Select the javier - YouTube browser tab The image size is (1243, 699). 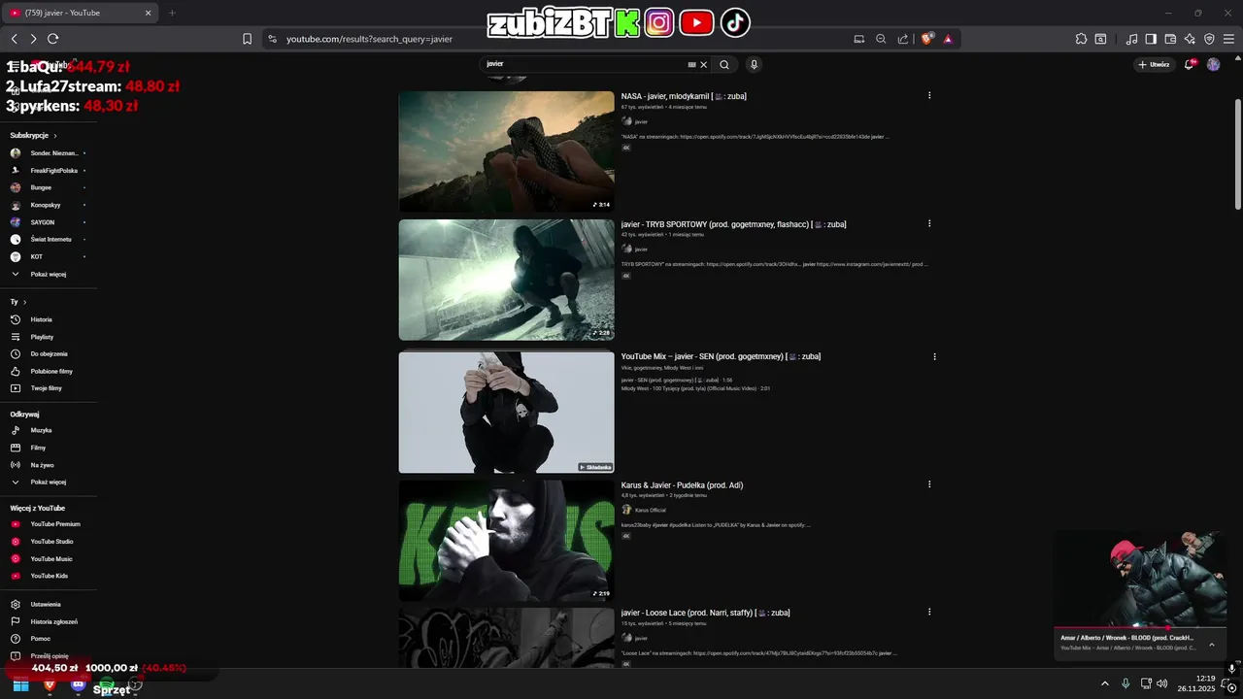[x=82, y=13]
